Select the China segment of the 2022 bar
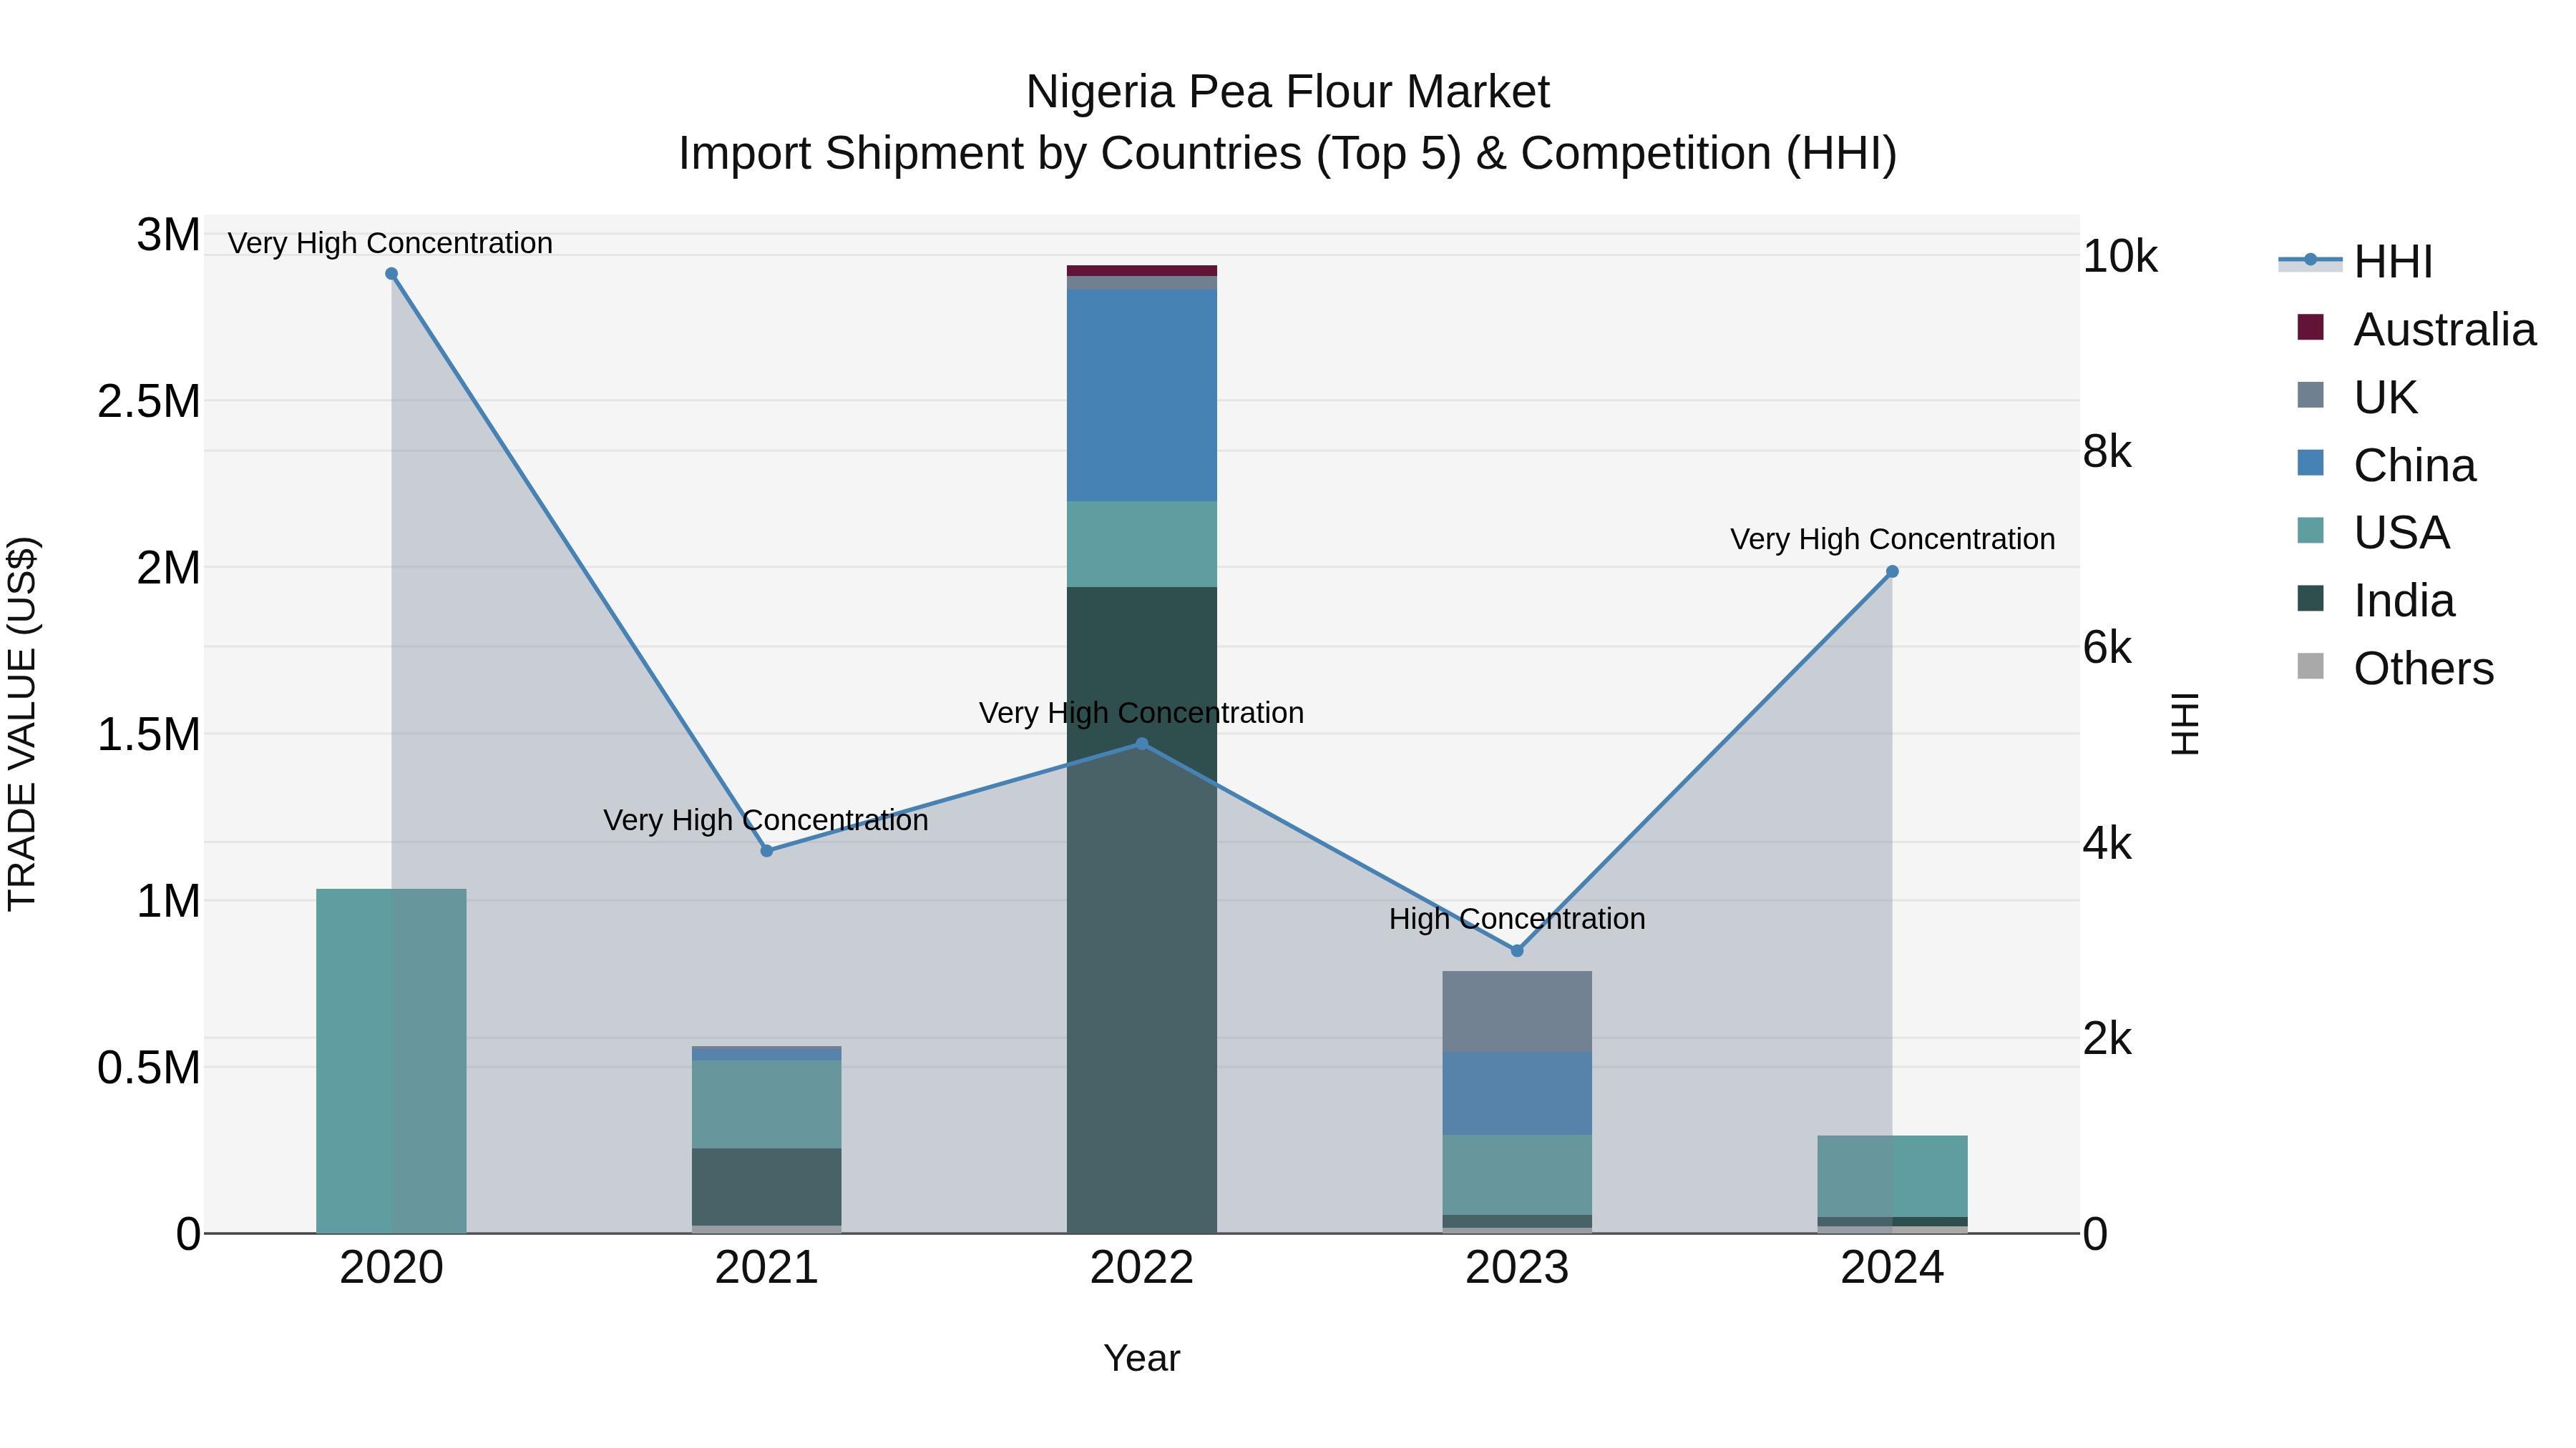Viewport: 2576px width, 1448px height. [1142, 395]
